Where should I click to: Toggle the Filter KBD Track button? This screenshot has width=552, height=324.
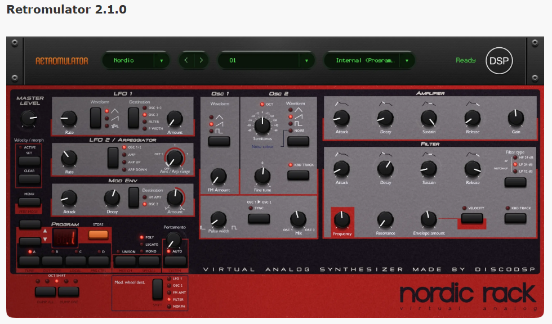(x=515, y=218)
